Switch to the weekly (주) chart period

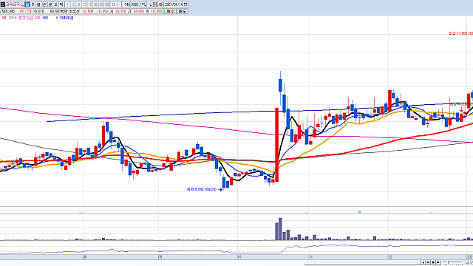tap(33, 4)
